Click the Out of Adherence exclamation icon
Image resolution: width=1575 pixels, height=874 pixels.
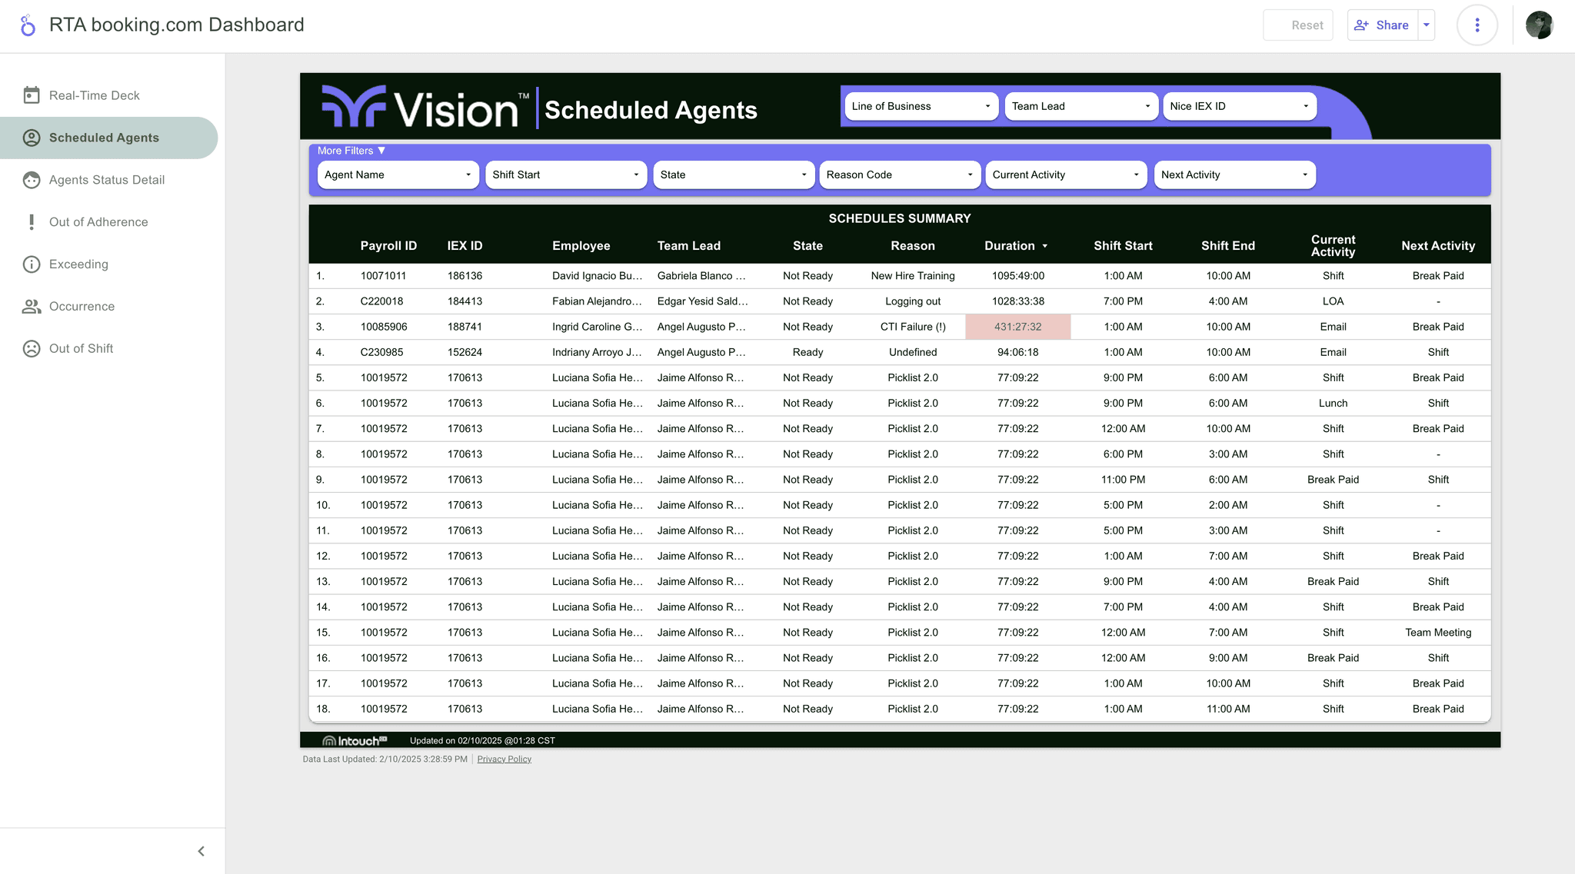click(x=32, y=222)
